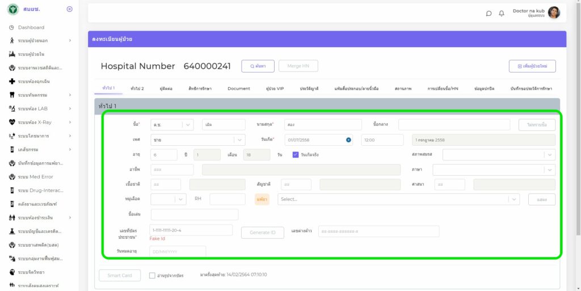Open Dashboard from the sidebar

click(31, 27)
